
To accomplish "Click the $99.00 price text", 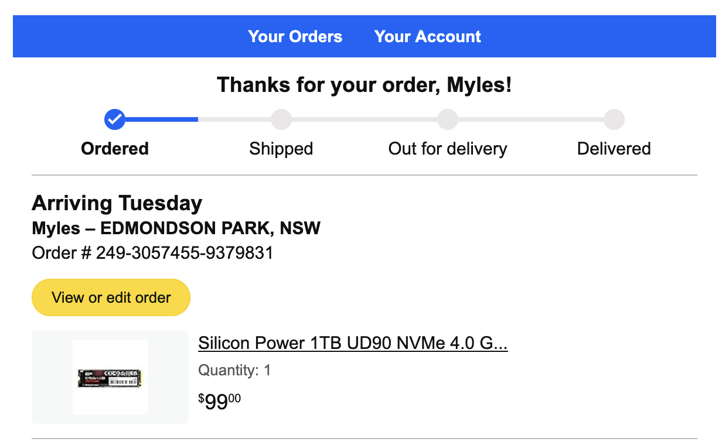I will [220, 402].
